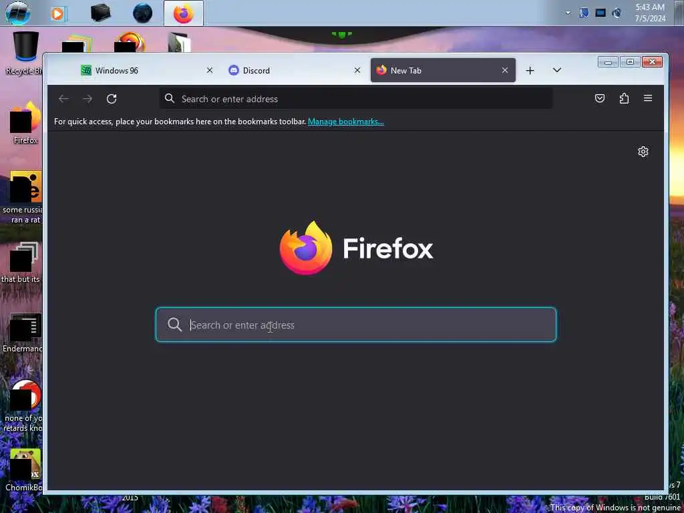Image resolution: width=684 pixels, height=513 pixels.
Task: Click the magnifier icon in center search box
Action: 174,325
